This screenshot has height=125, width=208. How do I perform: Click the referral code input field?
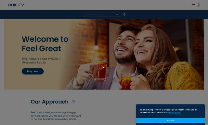pos(101,14)
